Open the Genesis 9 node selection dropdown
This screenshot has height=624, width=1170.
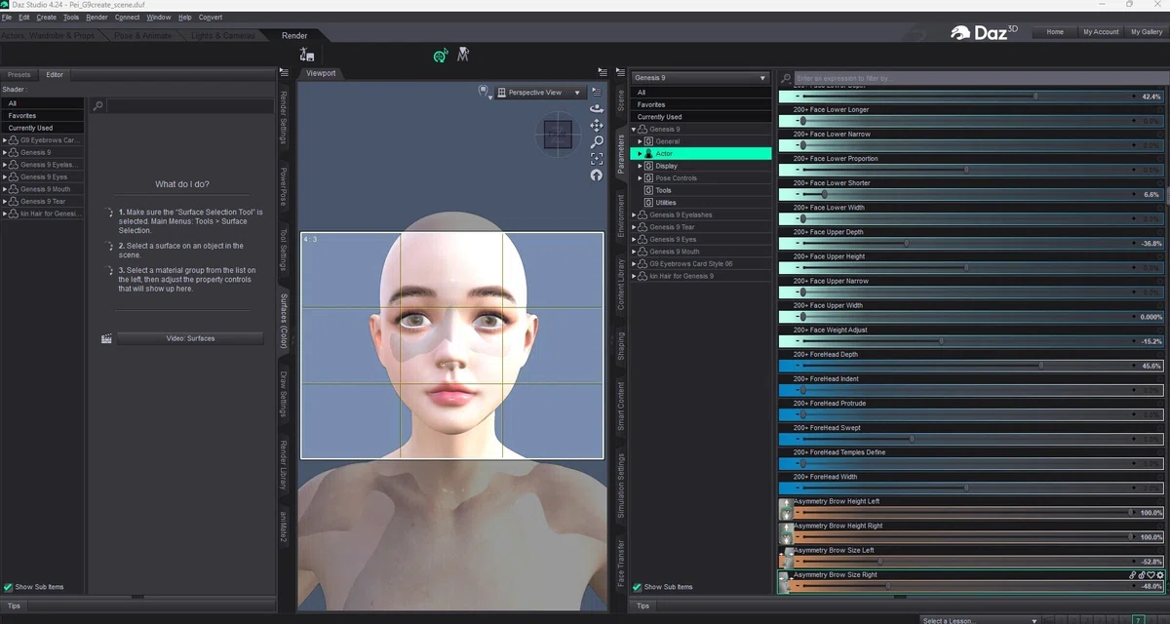pyautogui.click(x=700, y=78)
